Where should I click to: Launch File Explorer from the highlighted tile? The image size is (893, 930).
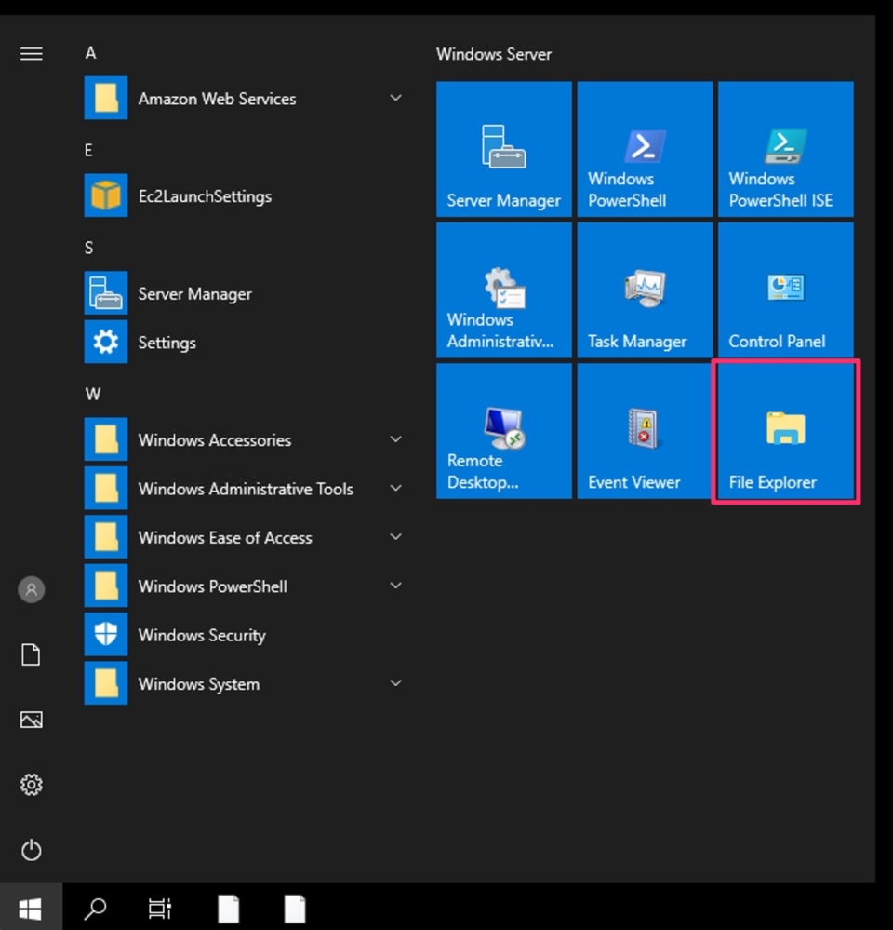point(786,430)
